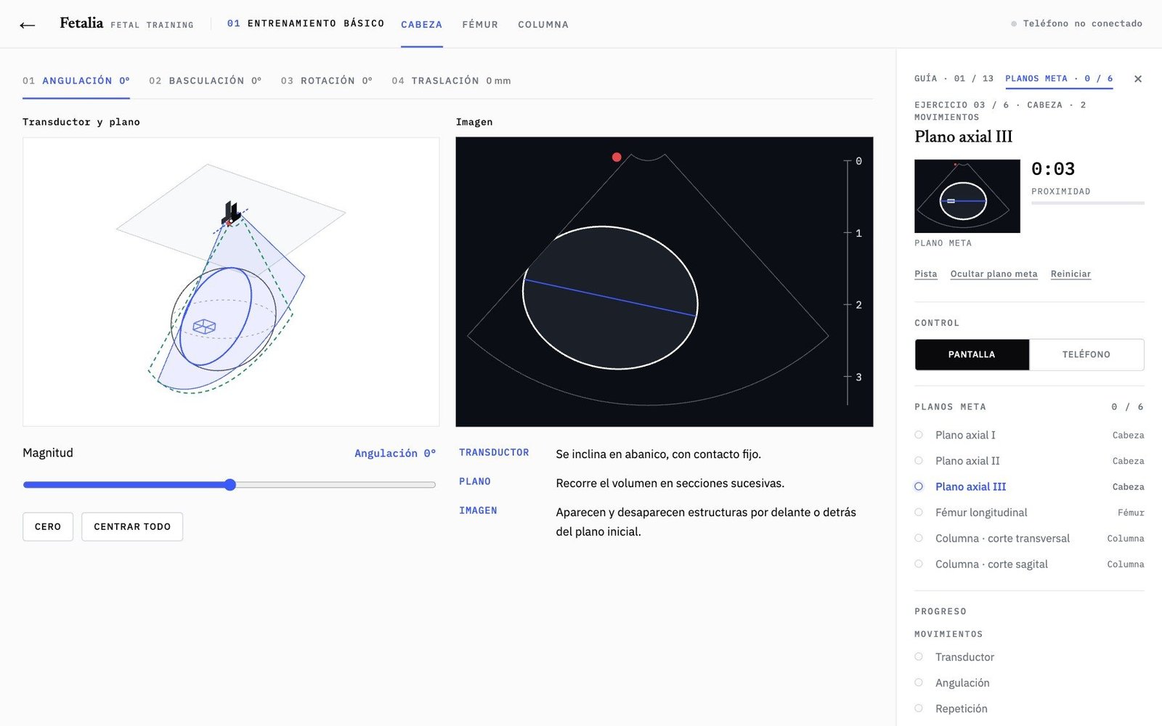This screenshot has width=1162, height=726.
Task: Select the Rotación movement tab
Action: point(327,81)
